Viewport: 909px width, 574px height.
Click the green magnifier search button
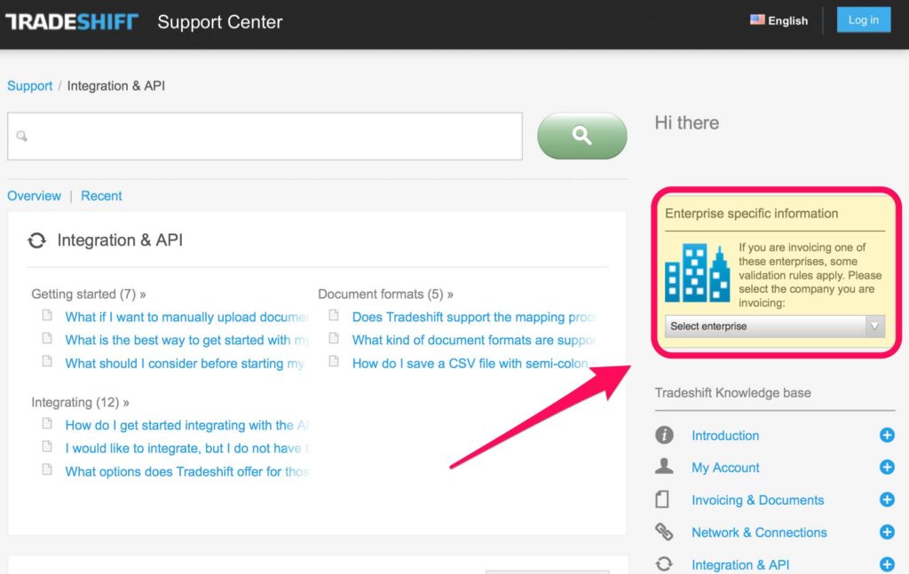tap(581, 136)
